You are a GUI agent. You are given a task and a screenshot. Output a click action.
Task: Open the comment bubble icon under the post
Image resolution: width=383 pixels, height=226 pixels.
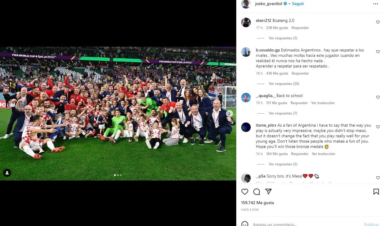257,192
